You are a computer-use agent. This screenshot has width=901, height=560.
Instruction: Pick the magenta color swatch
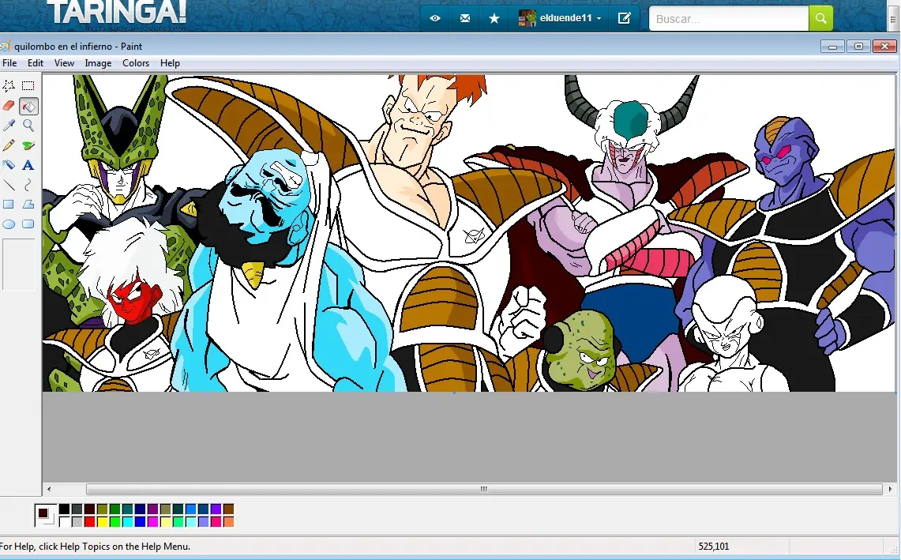coord(153,521)
